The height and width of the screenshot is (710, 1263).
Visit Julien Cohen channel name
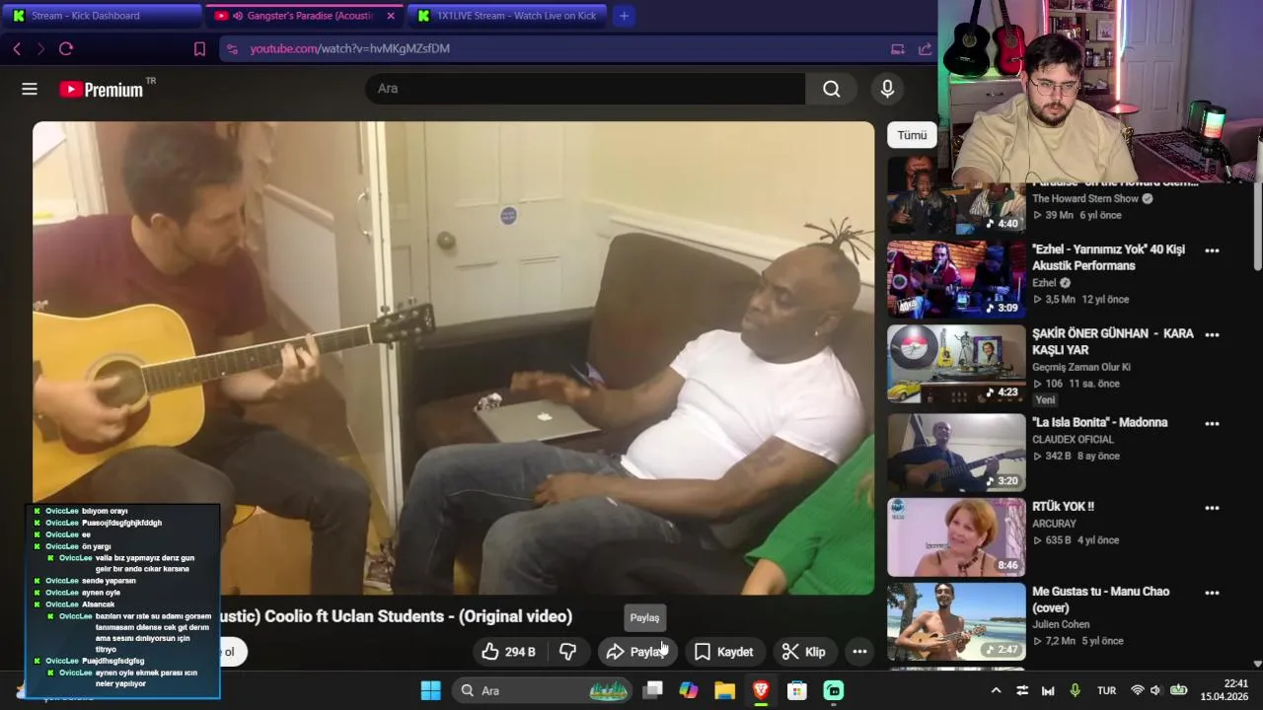(1063, 624)
